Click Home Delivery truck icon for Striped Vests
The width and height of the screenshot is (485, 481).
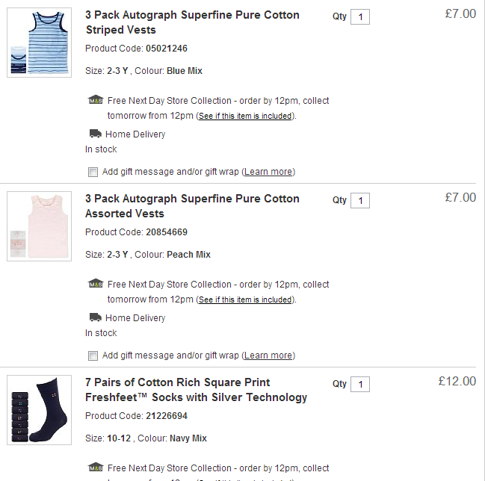pos(95,134)
